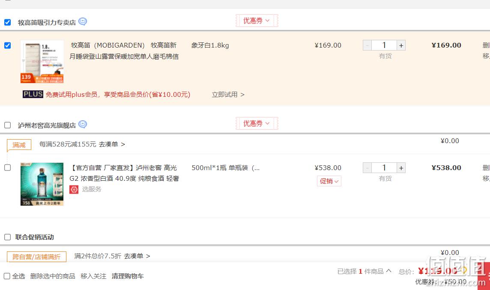Click 移入关注 in the bottom bar
Viewport: 490px width, 290px height.
coord(93,276)
